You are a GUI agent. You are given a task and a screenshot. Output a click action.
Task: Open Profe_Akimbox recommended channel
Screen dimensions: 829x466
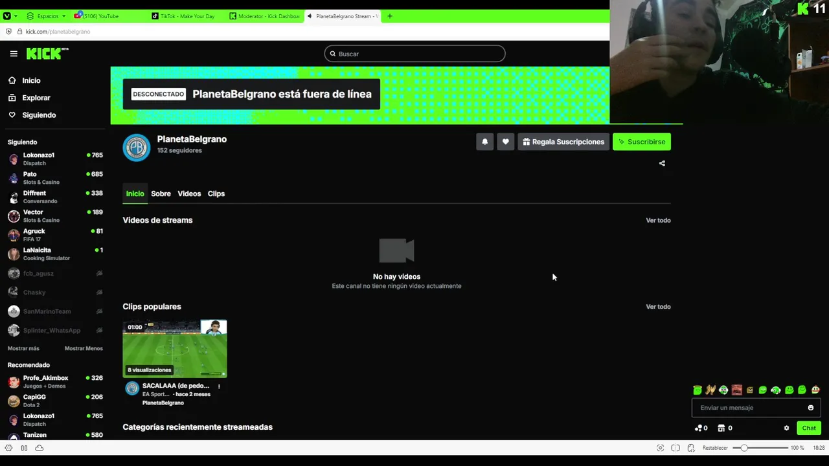55,382
